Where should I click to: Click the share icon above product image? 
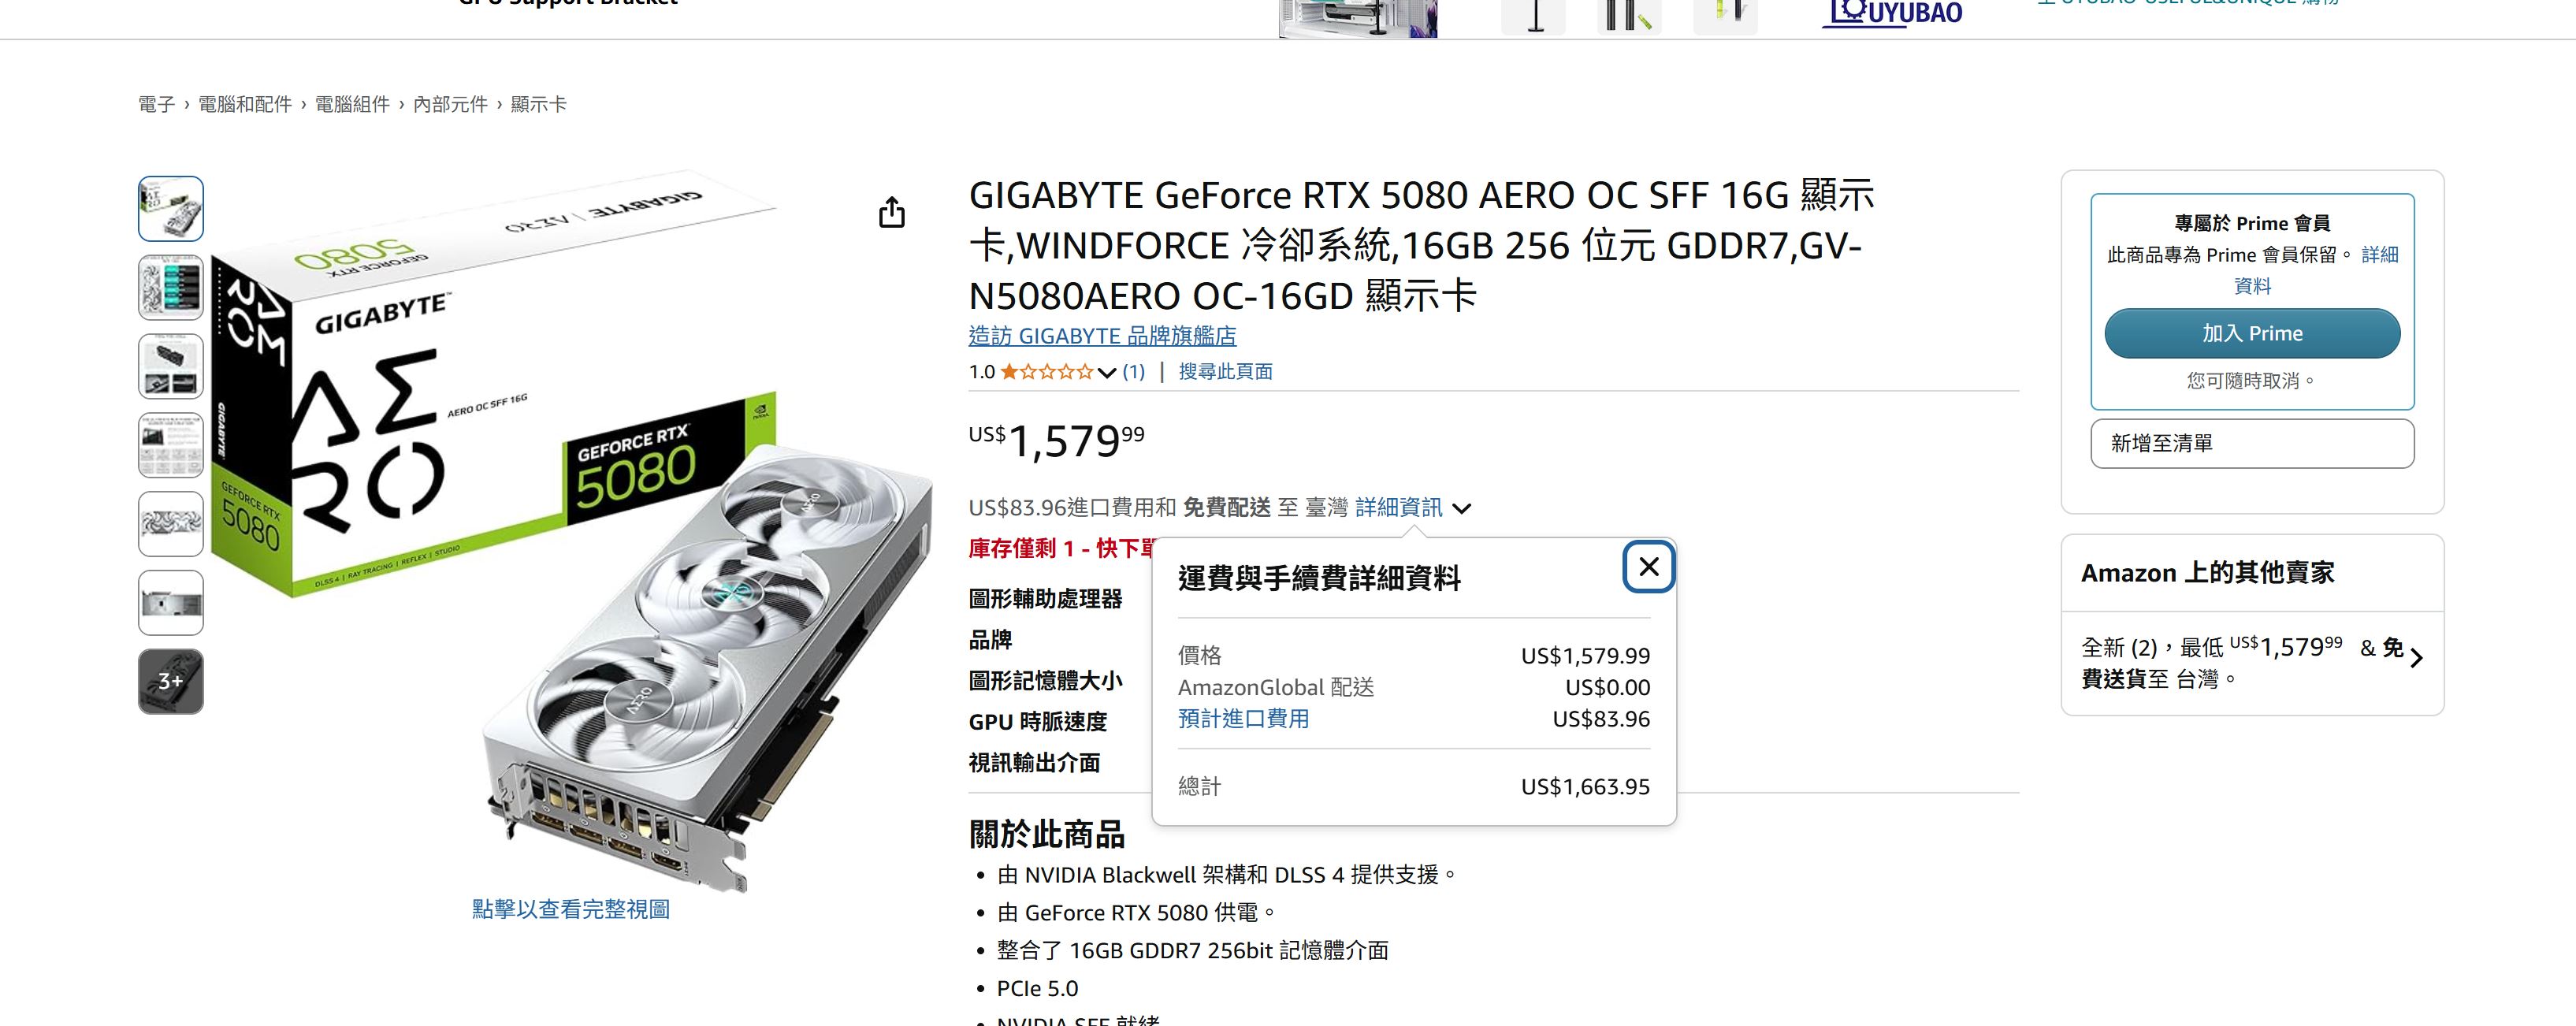click(x=891, y=212)
